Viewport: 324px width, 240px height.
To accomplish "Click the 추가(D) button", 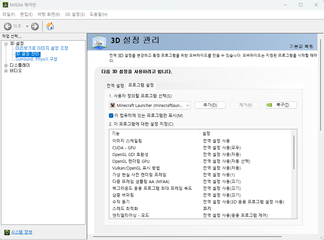I will pyautogui.click(x=210, y=105).
